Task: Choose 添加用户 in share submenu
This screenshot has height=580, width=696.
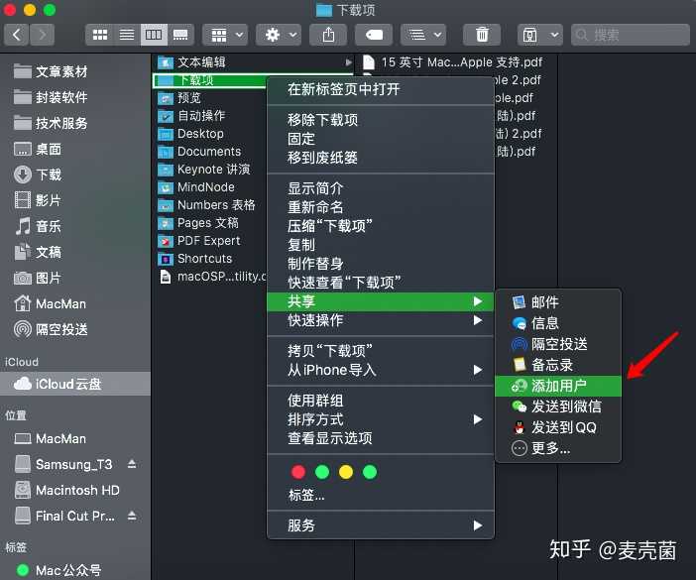Action: (558, 386)
